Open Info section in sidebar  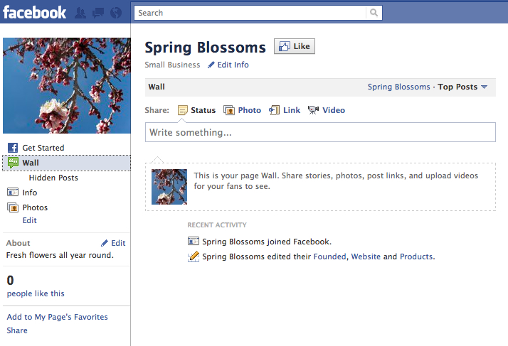point(29,193)
